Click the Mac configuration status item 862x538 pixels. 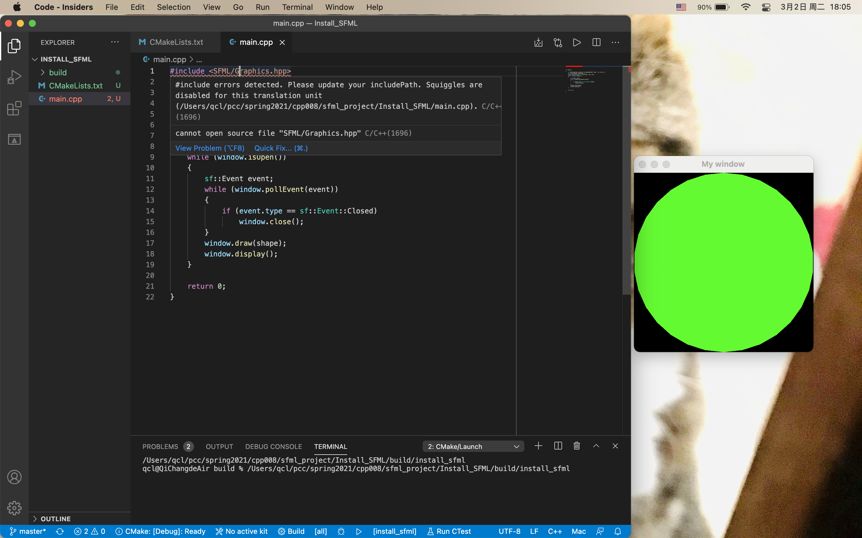pos(579,531)
